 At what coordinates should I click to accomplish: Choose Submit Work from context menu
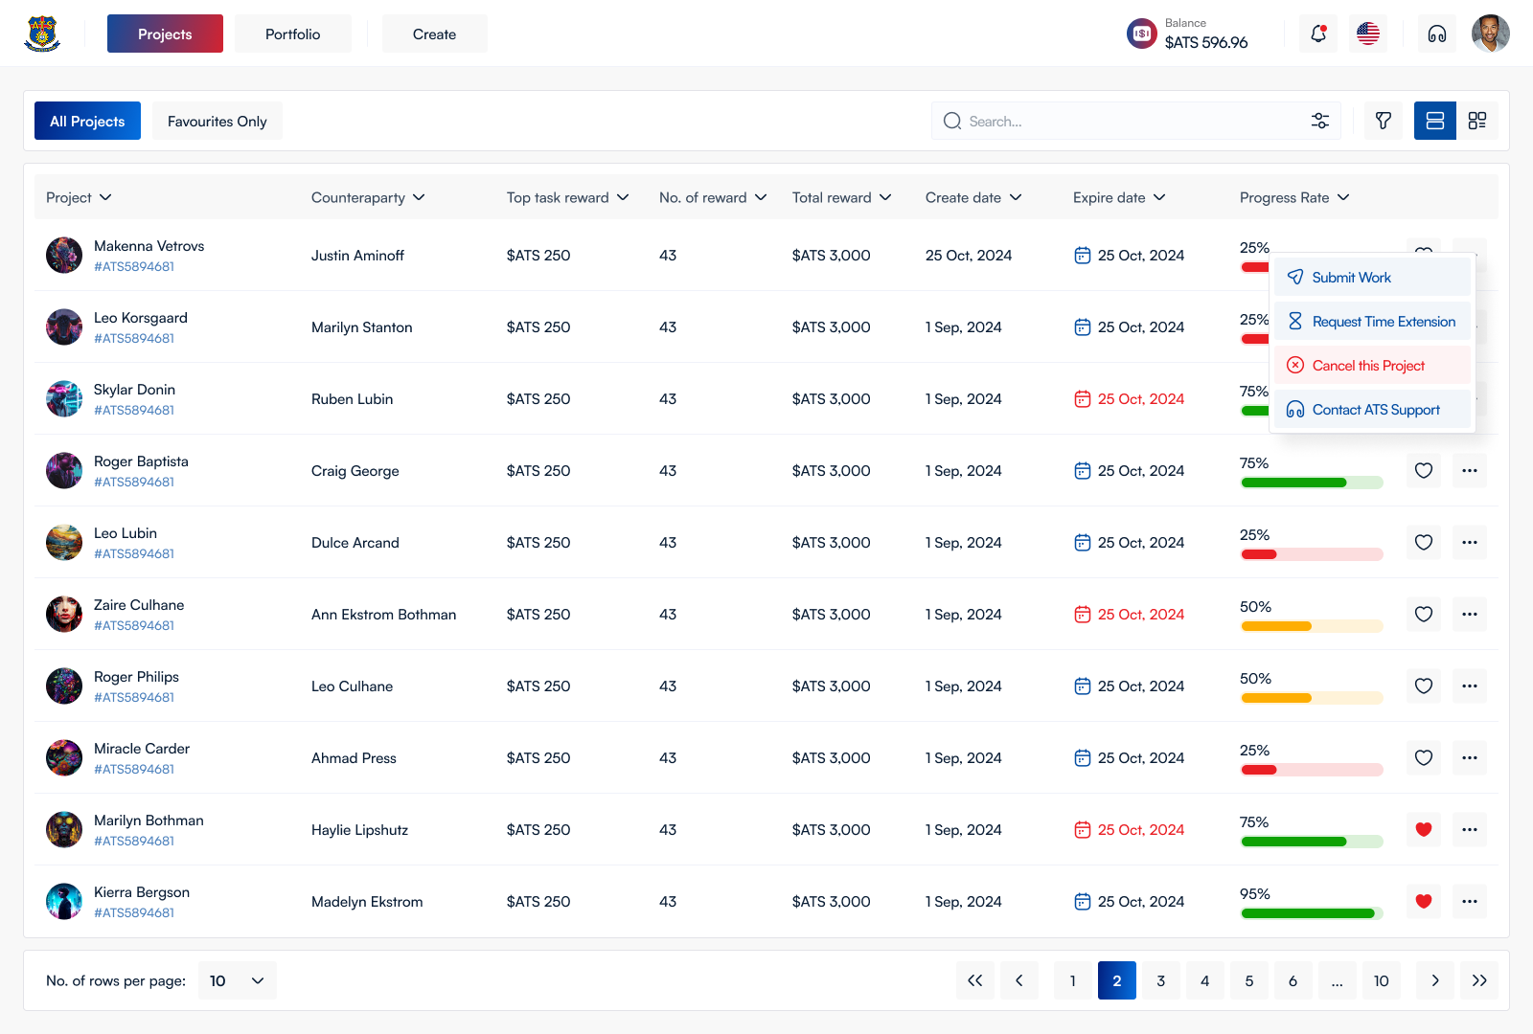pos(1372,278)
